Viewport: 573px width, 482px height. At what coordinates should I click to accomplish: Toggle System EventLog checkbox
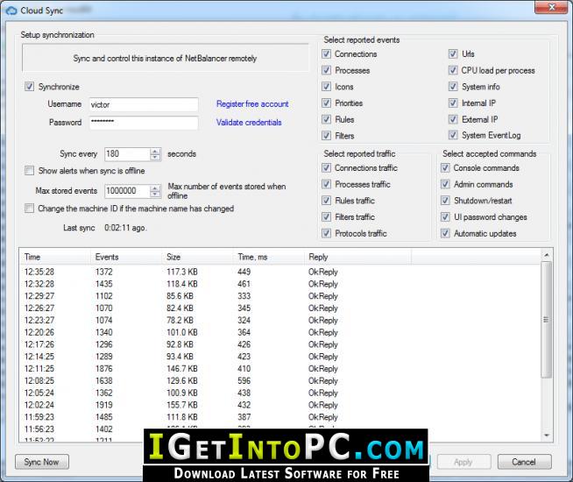[x=453, y=135]
